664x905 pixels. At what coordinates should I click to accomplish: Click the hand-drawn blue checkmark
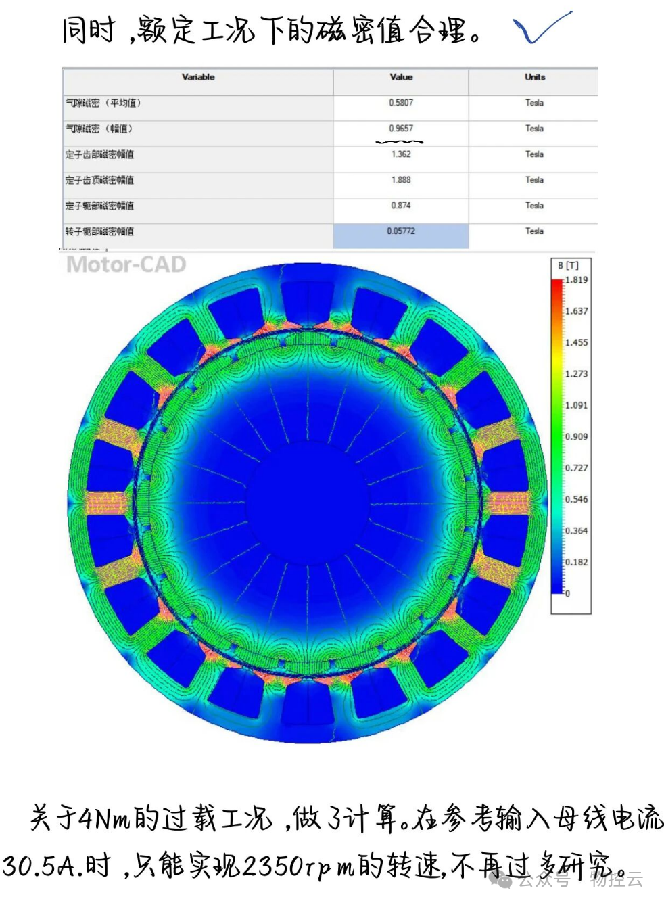tap(541, 28)
